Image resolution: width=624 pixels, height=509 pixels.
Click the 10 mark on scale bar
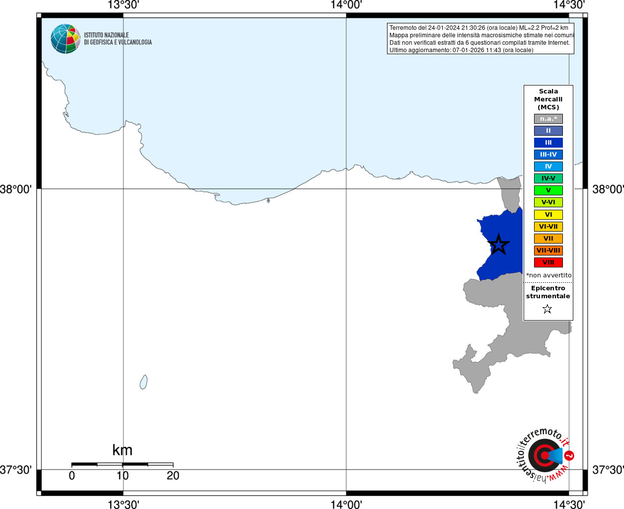pos(122,476)
